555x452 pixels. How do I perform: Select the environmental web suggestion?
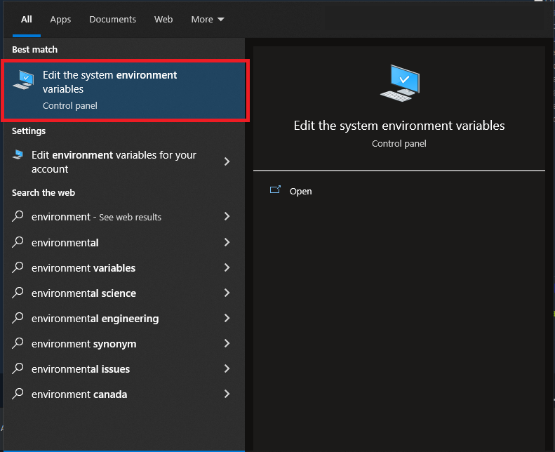tap(65, 242)
